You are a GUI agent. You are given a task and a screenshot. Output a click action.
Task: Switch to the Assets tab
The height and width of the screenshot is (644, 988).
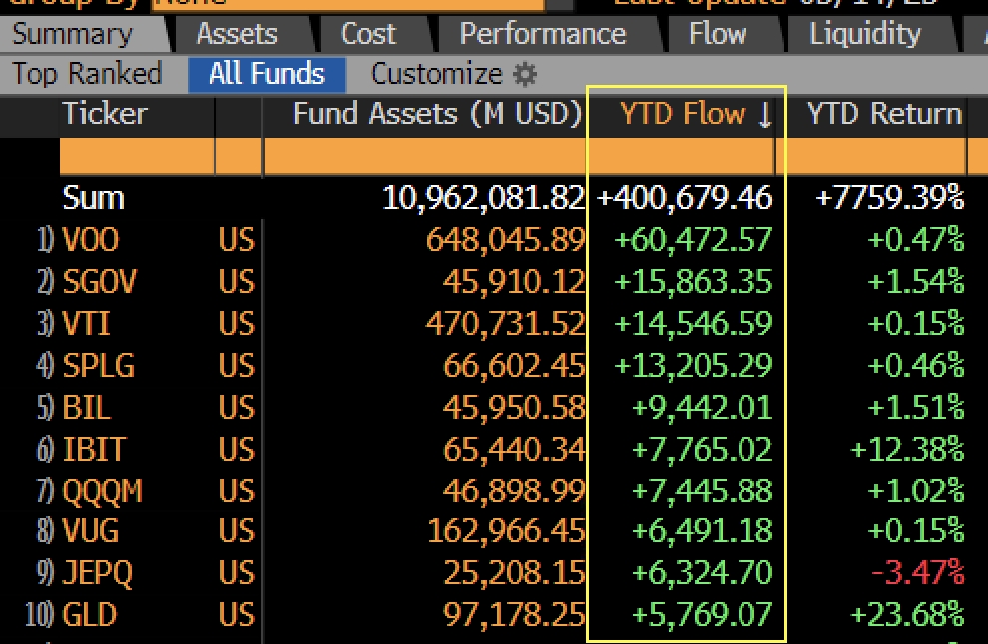click(x=238, y=34)
